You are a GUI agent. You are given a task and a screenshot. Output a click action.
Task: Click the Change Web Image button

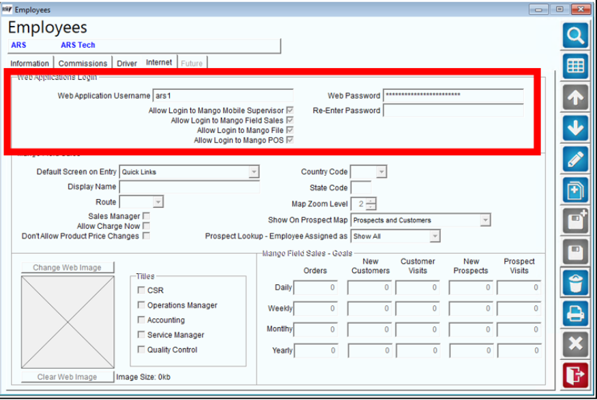tap(68, 267)
